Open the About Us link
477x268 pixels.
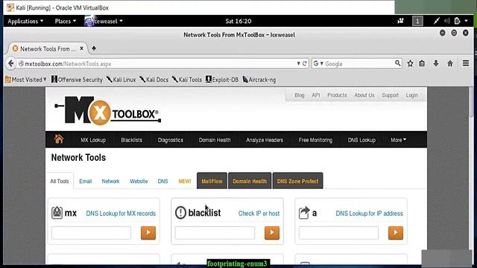pos(364,95)
